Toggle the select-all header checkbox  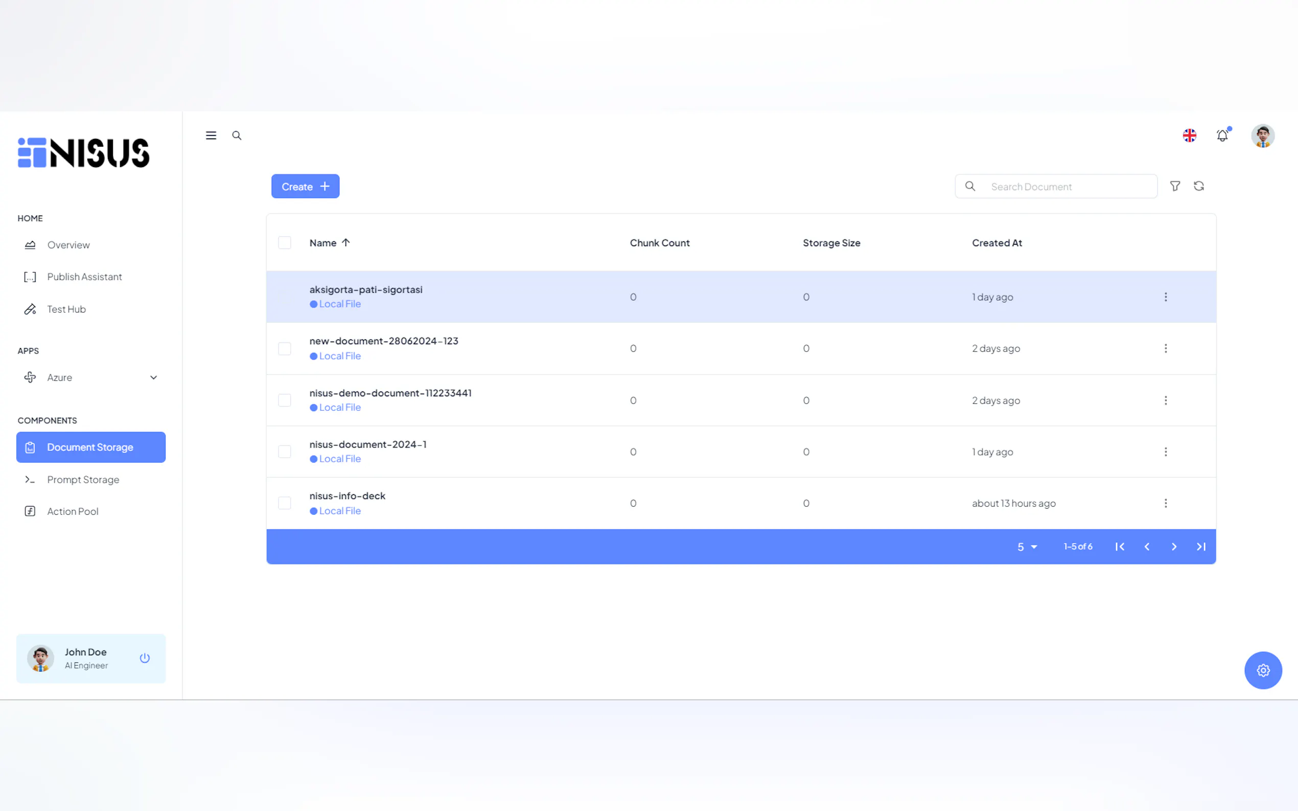pyautogui.click(x=285, y=243)
